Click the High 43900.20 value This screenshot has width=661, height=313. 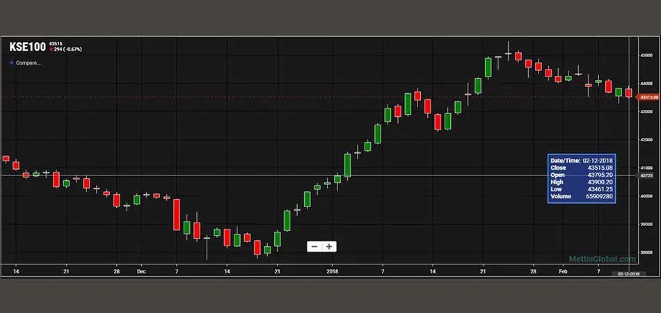[x=600, y=182]
